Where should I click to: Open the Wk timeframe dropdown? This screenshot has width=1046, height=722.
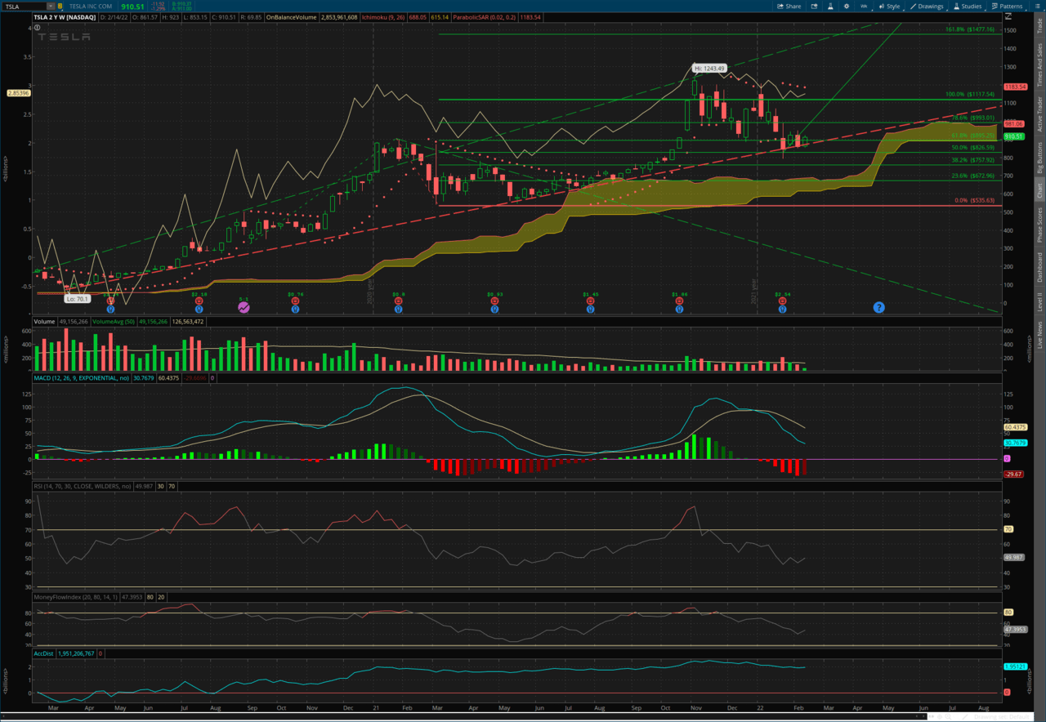tap(865, 7)
